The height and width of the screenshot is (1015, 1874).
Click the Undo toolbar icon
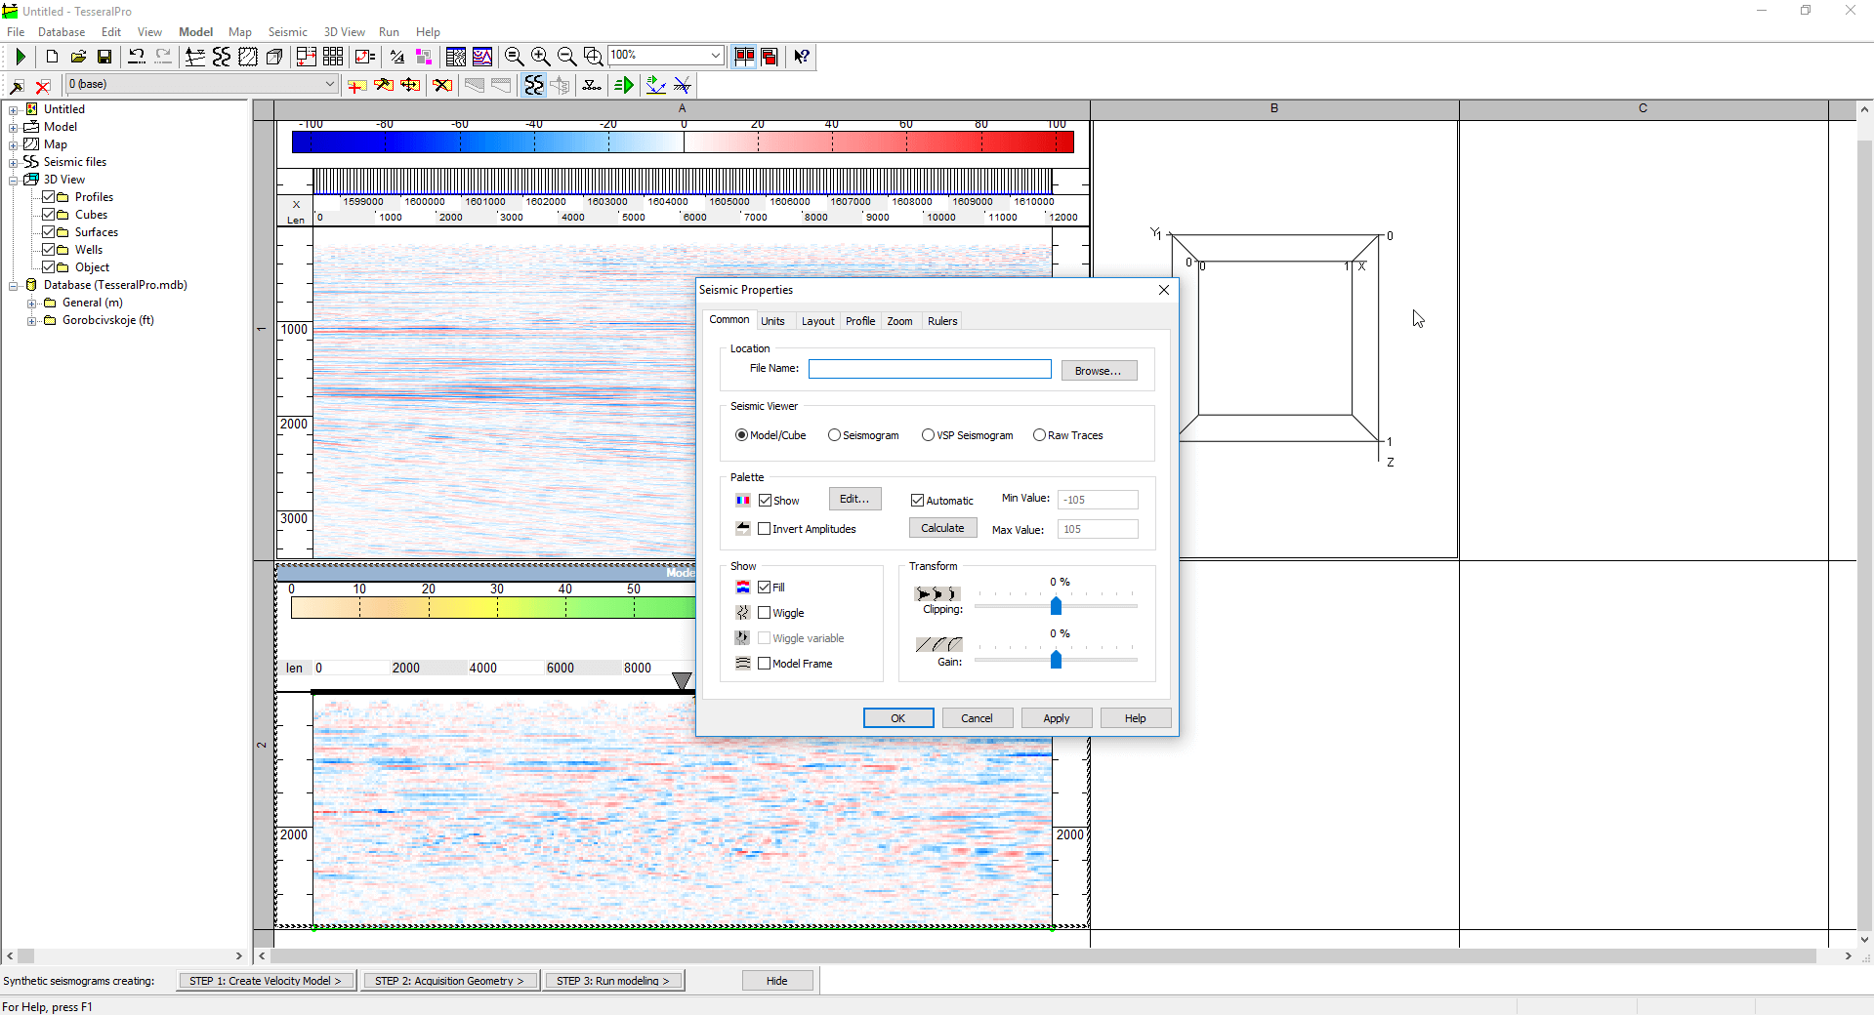tap(137, 56)
